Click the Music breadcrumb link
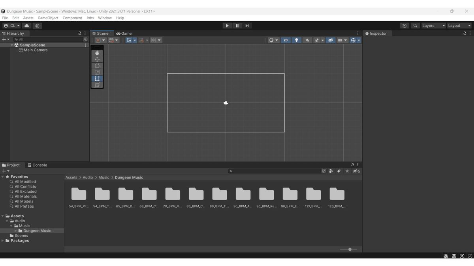Viewport: 474px width, 266px height. [104, 177]
